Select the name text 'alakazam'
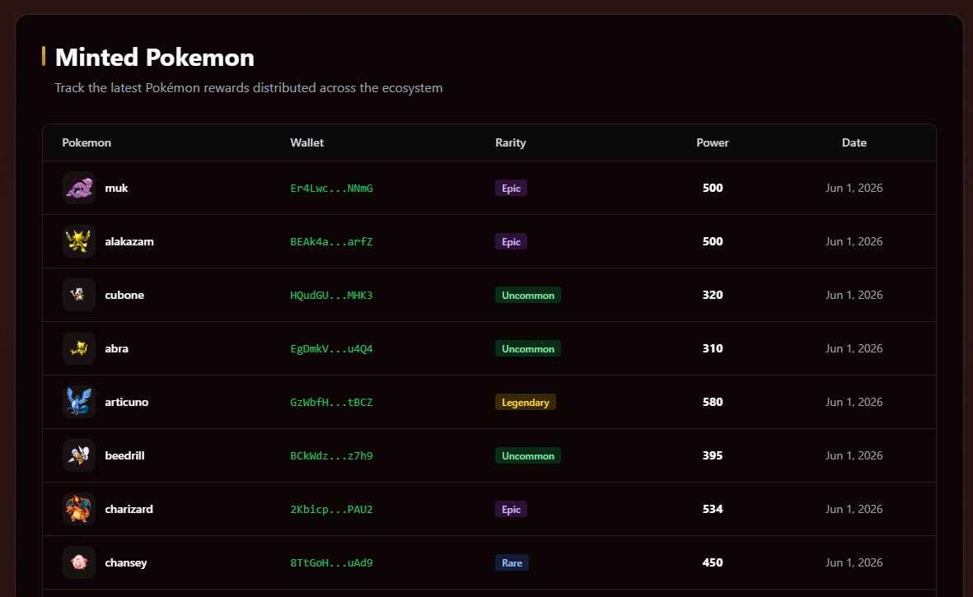The image size is (973, 597). coord(129,241)
